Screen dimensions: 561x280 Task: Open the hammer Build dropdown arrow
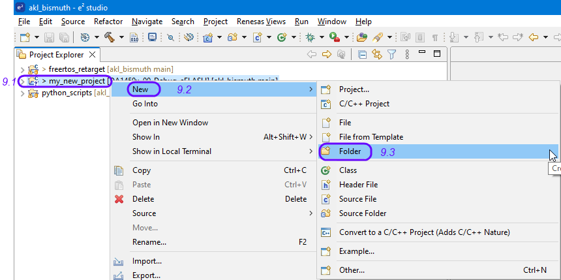(121, 37)
